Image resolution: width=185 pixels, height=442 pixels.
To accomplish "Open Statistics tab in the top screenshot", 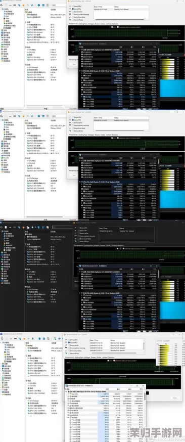I will click(x=115, y=24).
